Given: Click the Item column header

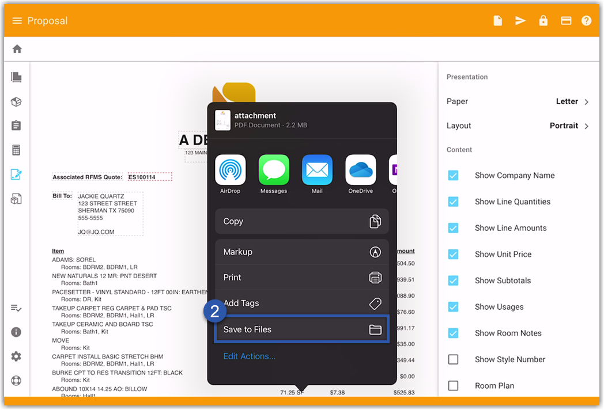Looking at the screenshot, I should pos(58,251).
